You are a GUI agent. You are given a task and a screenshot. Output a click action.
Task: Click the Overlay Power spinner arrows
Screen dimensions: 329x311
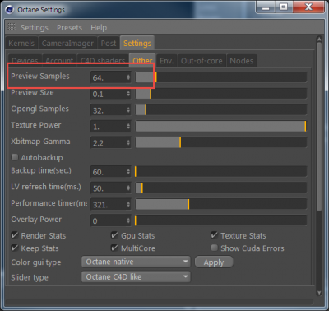(128, 220)
